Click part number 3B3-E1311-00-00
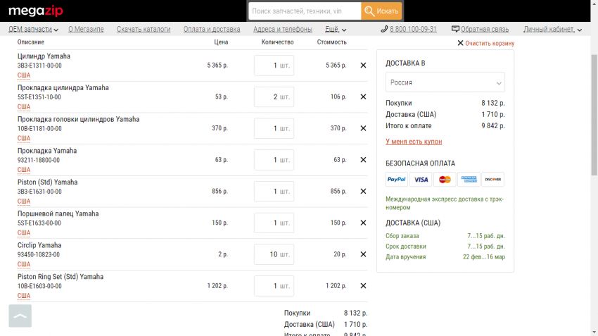Image resolution: width=598 pixels, height=336 pixels. [39, 66]
